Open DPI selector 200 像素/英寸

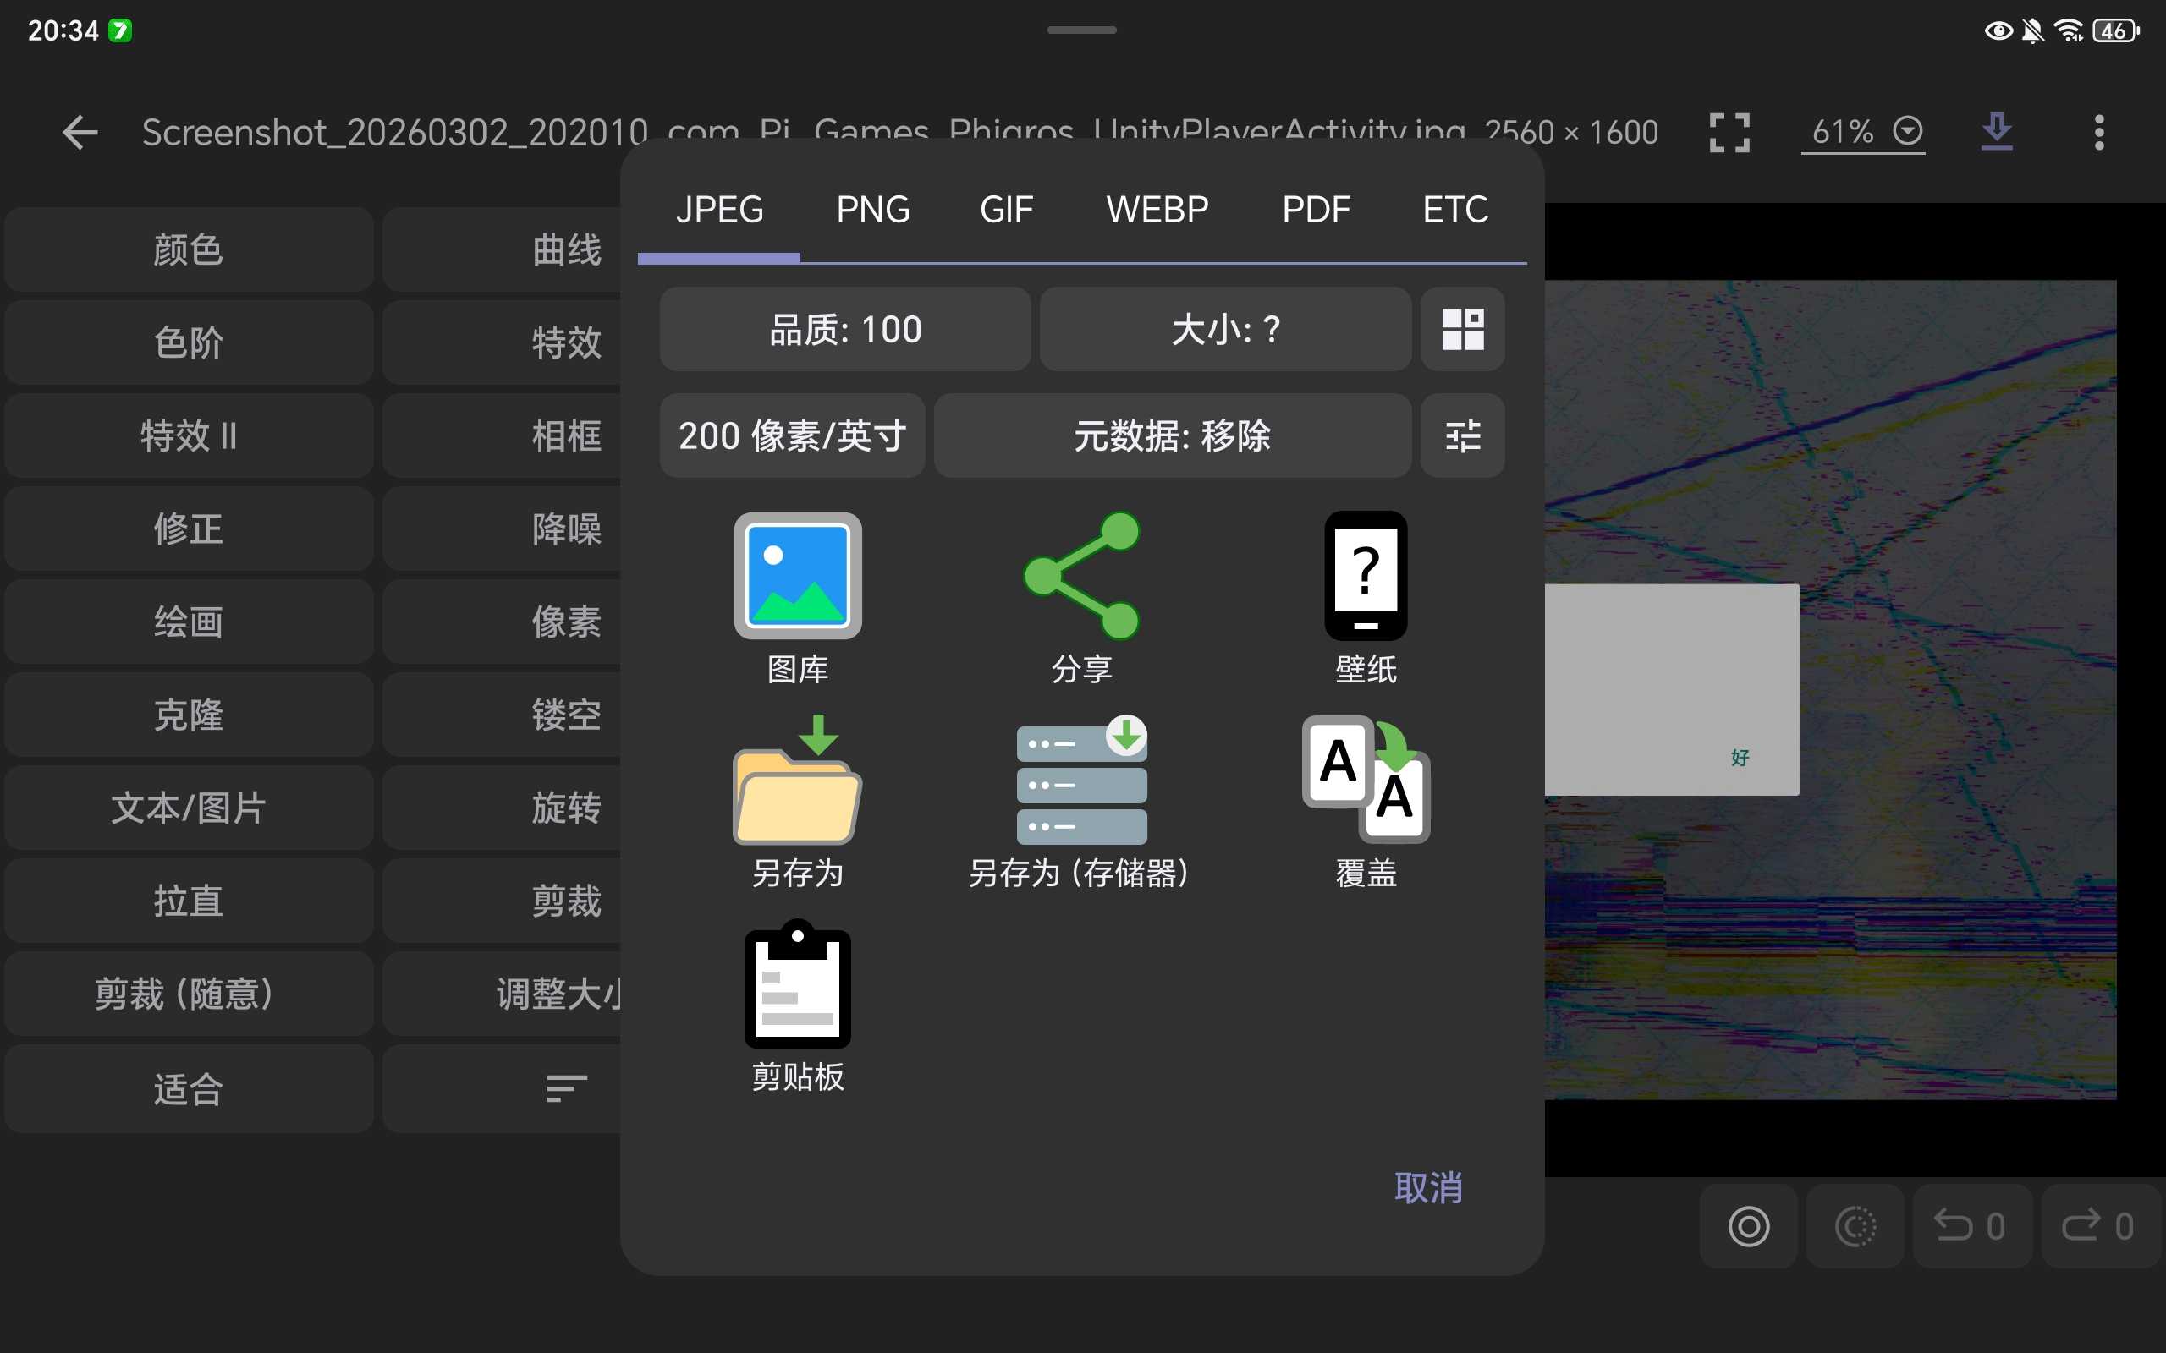(792, 435)
